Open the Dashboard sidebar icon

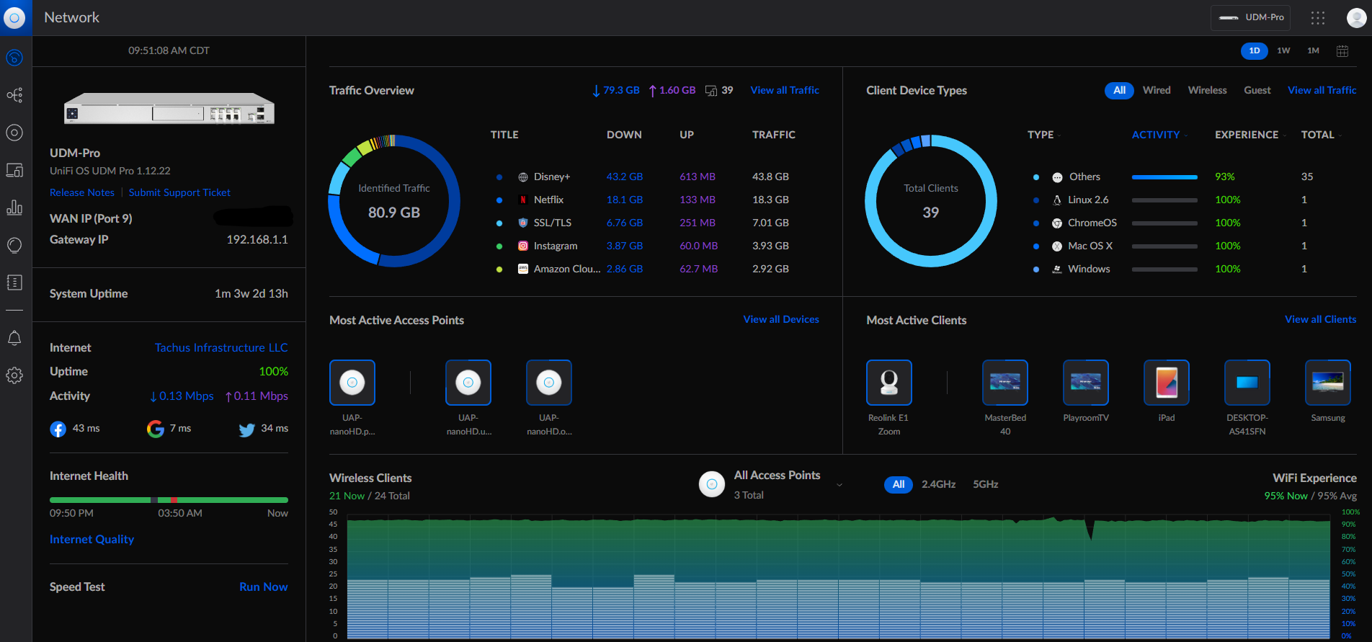tap(14, 58)
